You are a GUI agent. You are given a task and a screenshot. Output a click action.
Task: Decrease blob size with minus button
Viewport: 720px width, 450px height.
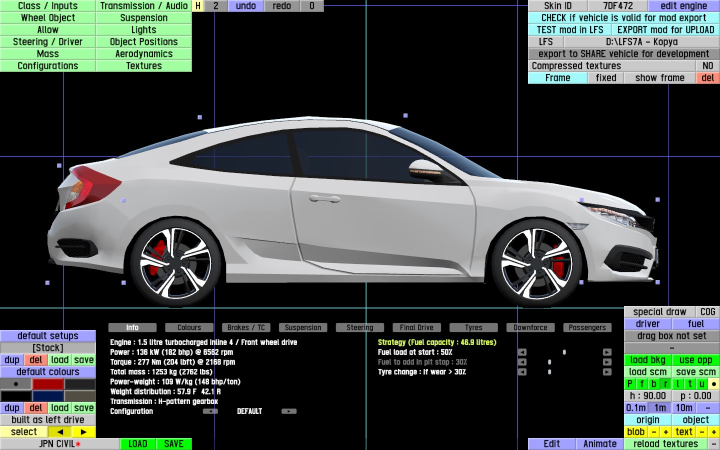point(654,432)
